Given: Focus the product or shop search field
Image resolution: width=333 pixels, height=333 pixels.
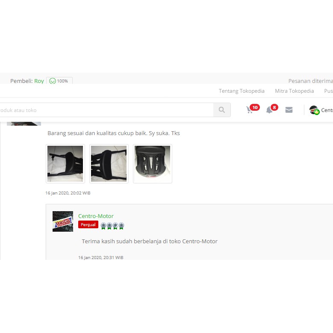Looking at the screenshot, I should pyautogui.click(x=106, y=110).
